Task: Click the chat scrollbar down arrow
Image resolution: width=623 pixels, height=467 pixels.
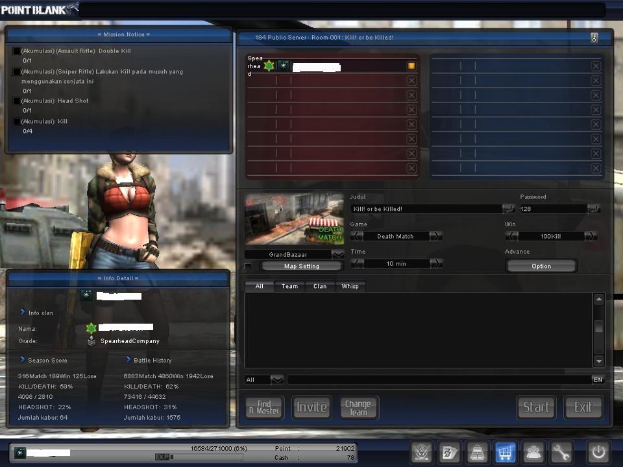Action: coord(599,361)
